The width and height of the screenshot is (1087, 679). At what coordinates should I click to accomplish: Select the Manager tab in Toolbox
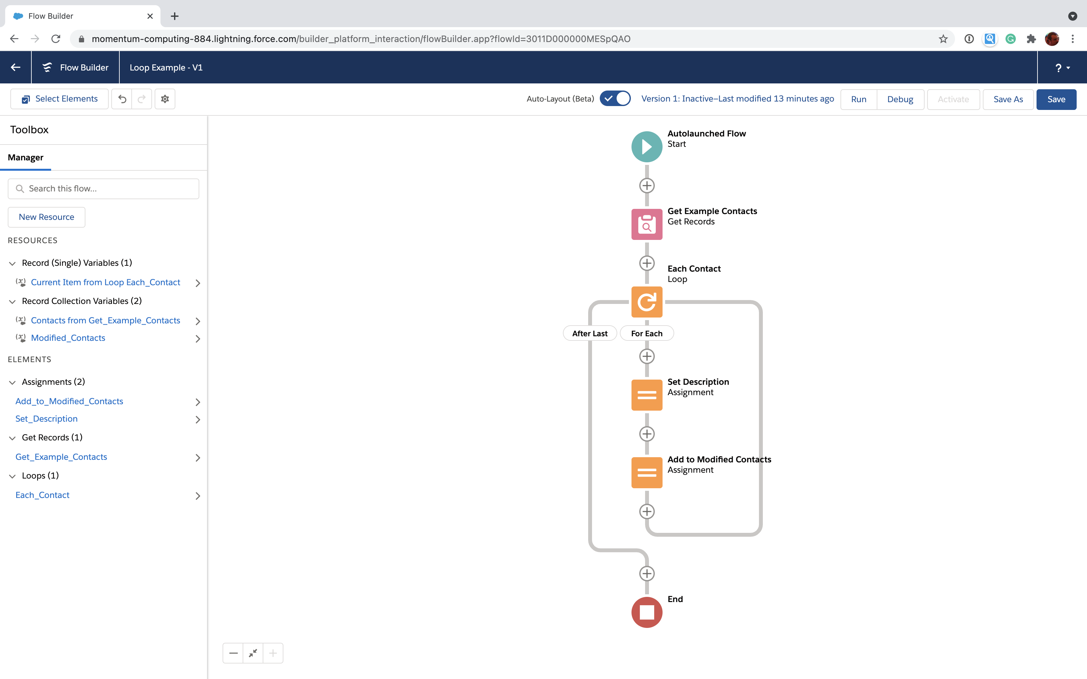(x=26, y=157)
